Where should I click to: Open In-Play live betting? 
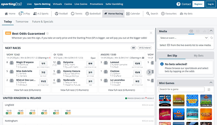pyautogui.click(x=24, y=13)
